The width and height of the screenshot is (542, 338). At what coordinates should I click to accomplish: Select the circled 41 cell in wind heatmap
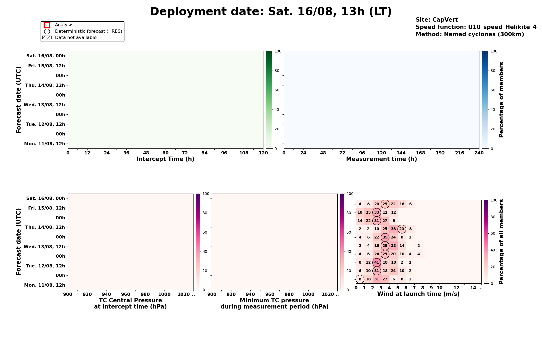tap(377, 263)
